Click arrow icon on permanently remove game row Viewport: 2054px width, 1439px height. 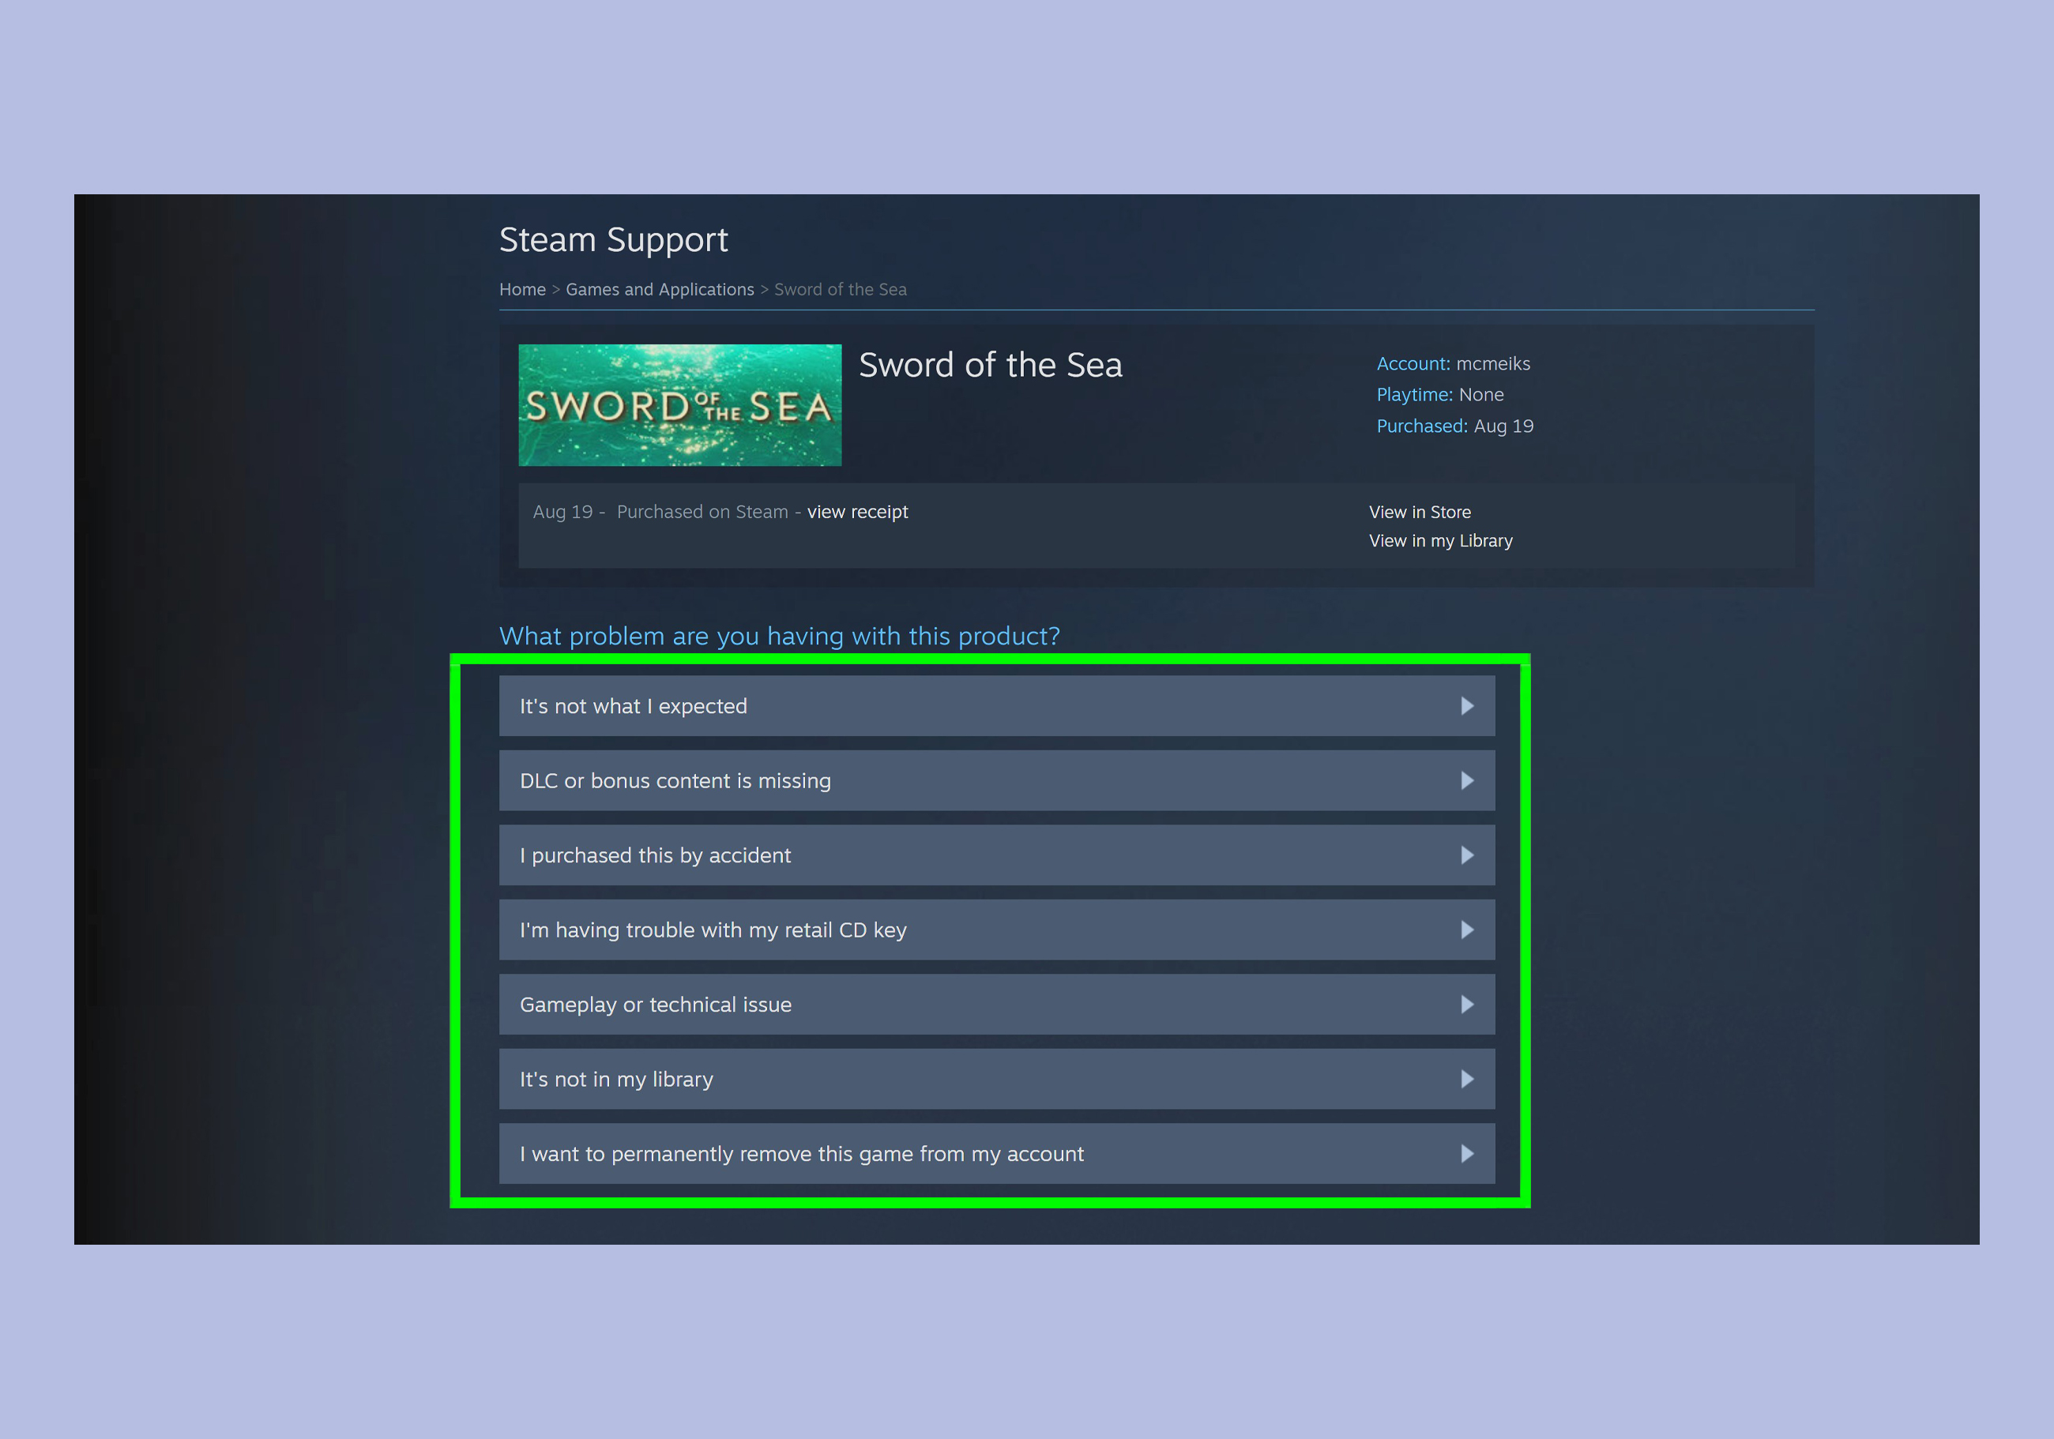tap(1466, 1154)
